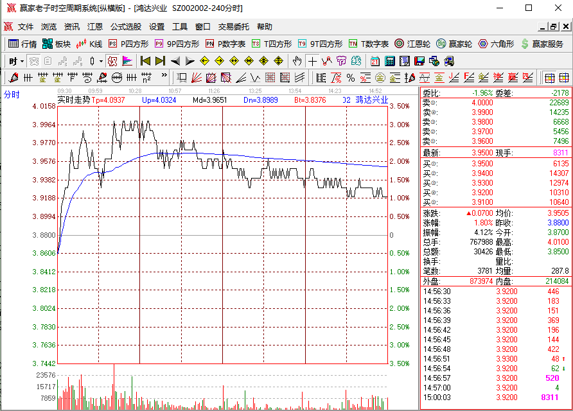Screen dimensions: 573x411
Task: Open the 9P四方形 tool
Action: pos(177,44)
